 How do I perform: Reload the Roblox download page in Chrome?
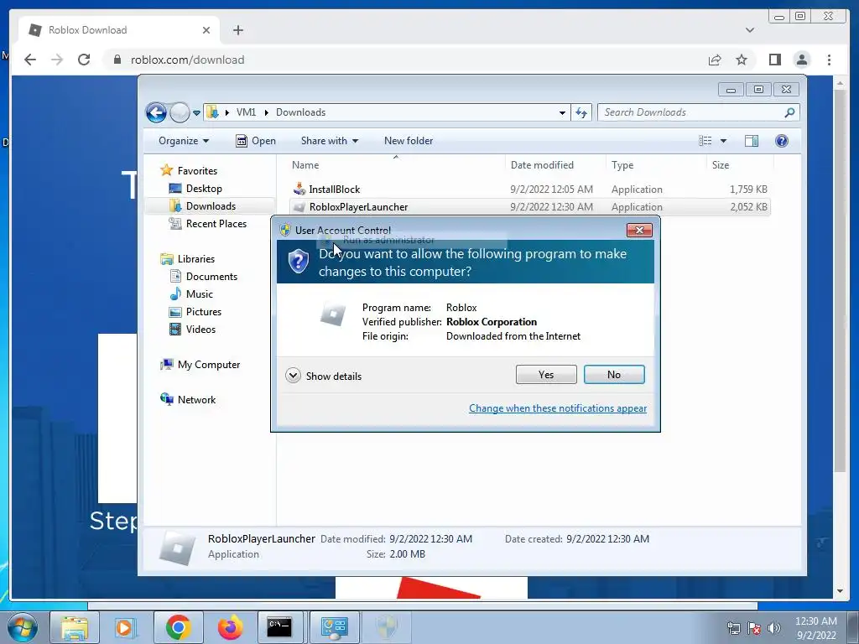84,60
